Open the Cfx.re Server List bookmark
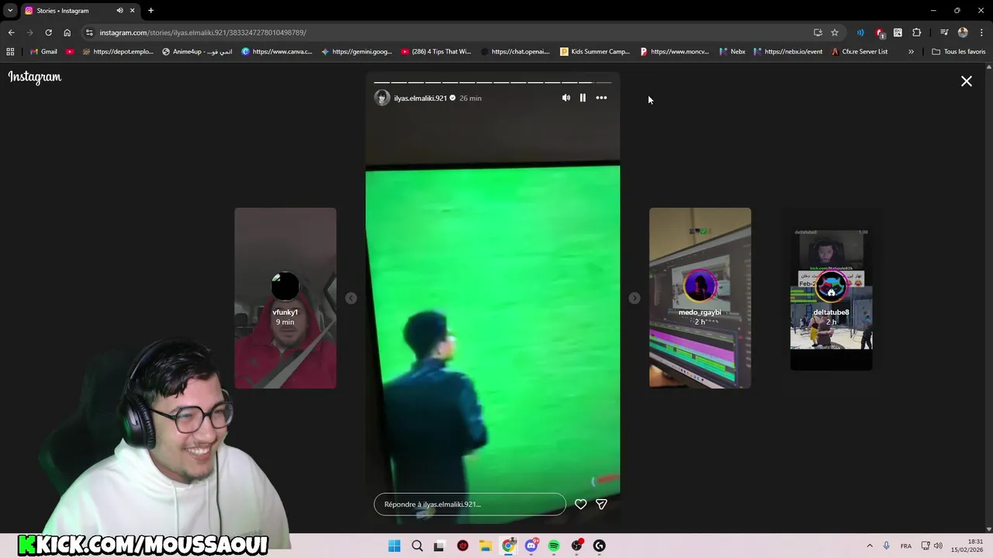Screen dimensions: 993x558 coord(860,52)
